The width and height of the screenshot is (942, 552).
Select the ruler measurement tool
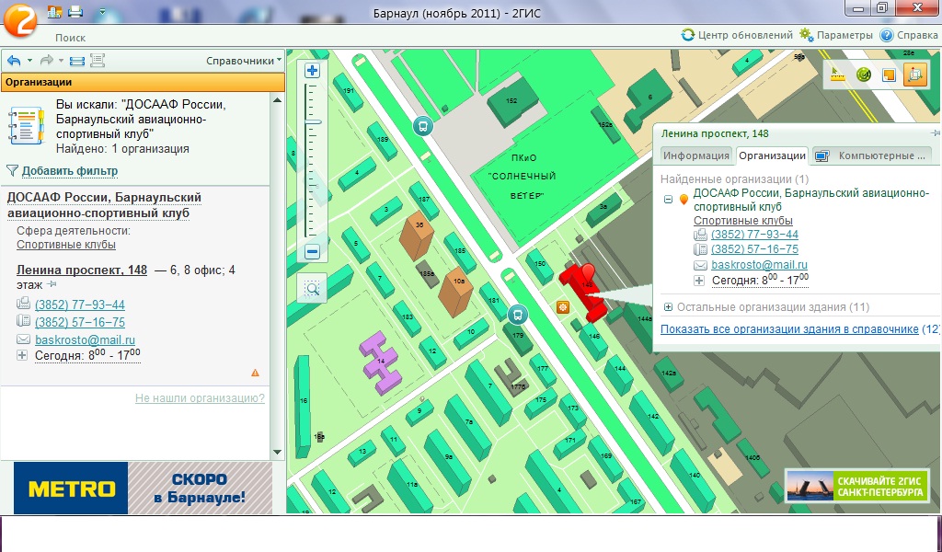[837, 75]
